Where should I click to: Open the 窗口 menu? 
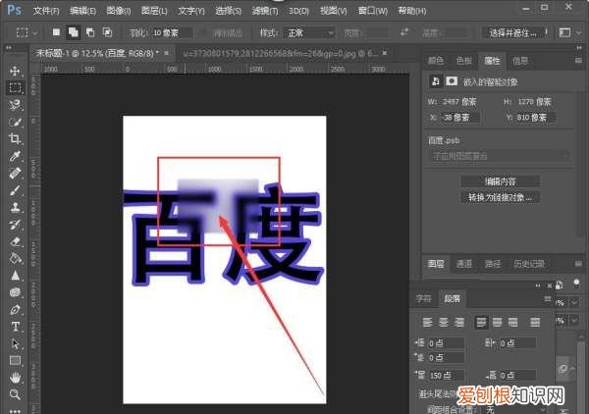(x=373, y=11)
